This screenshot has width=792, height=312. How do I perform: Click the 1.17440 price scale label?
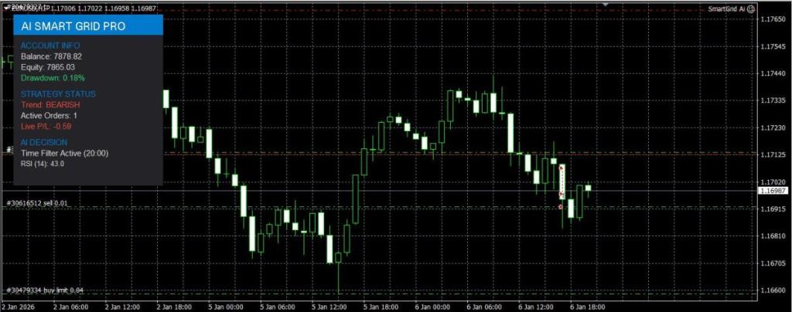click(x=773, y=73)
